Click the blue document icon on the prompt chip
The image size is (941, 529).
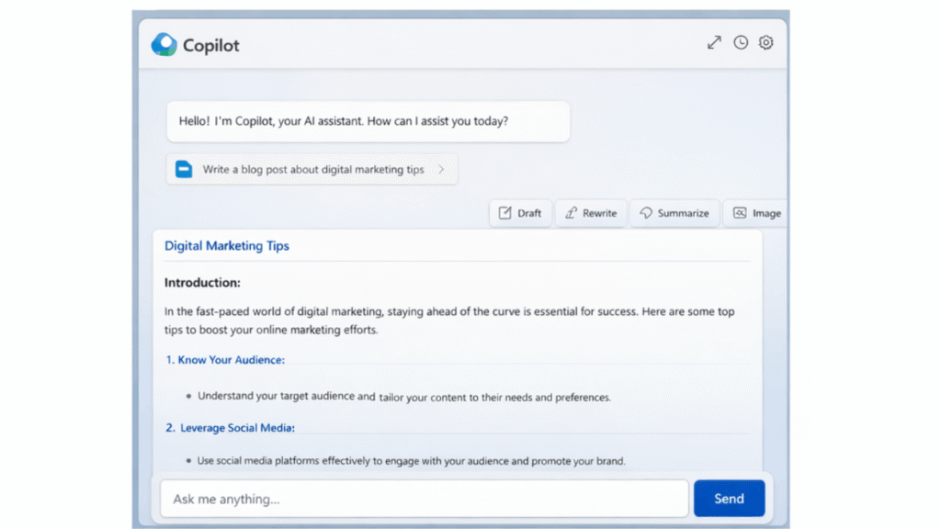coord(183,169)
